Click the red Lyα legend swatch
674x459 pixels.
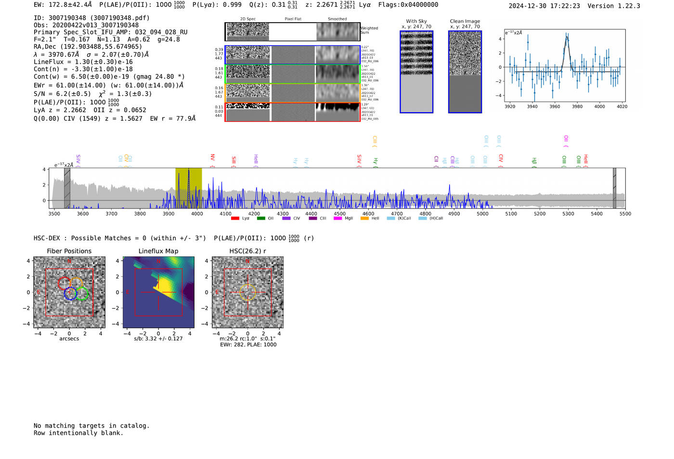[x=235, y=218]
